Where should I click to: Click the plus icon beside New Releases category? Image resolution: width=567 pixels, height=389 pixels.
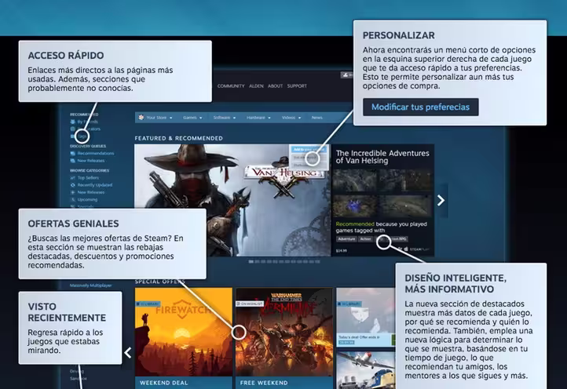click(x=73, y=192)
